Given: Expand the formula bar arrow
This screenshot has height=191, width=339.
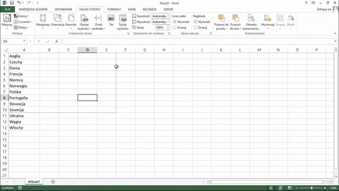Looking at the screenshot, I should click(335, 41).
